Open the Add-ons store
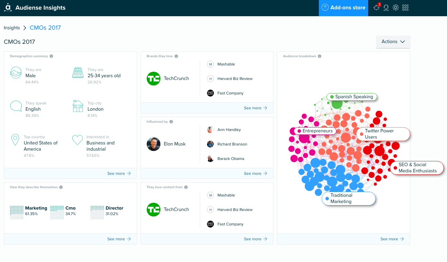Viewport: 447px width, 262px height. [x=343, y=8]
